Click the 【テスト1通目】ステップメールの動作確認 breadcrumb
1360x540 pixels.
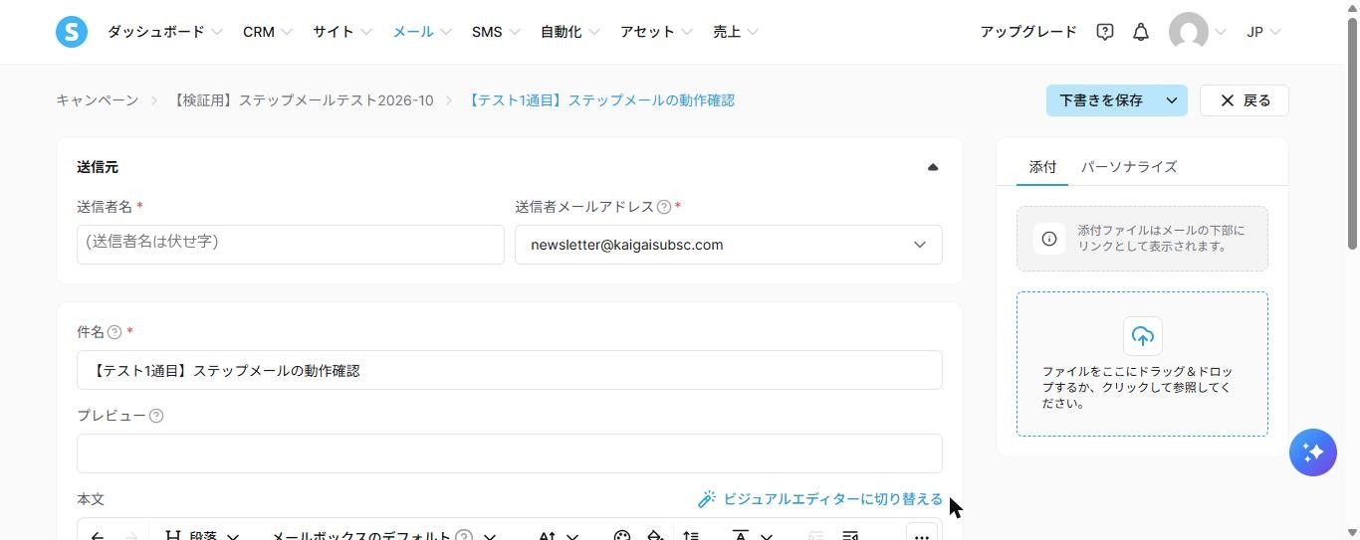(x=600, y=100)
